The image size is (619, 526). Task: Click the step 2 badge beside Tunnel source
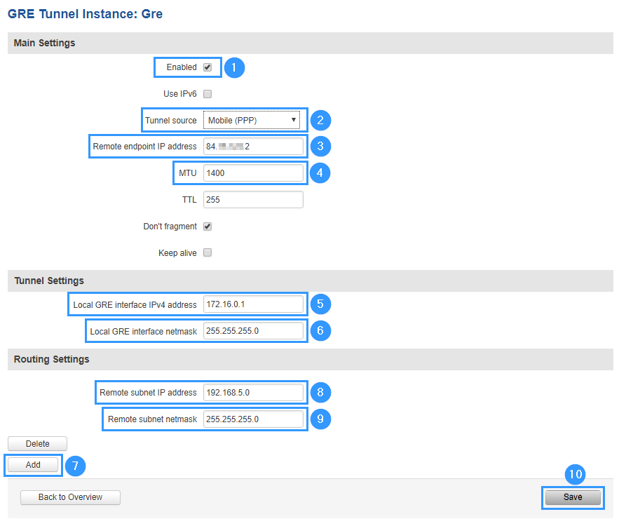(320, 121)
